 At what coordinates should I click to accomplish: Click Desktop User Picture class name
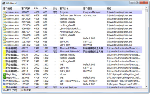[70, 15]
